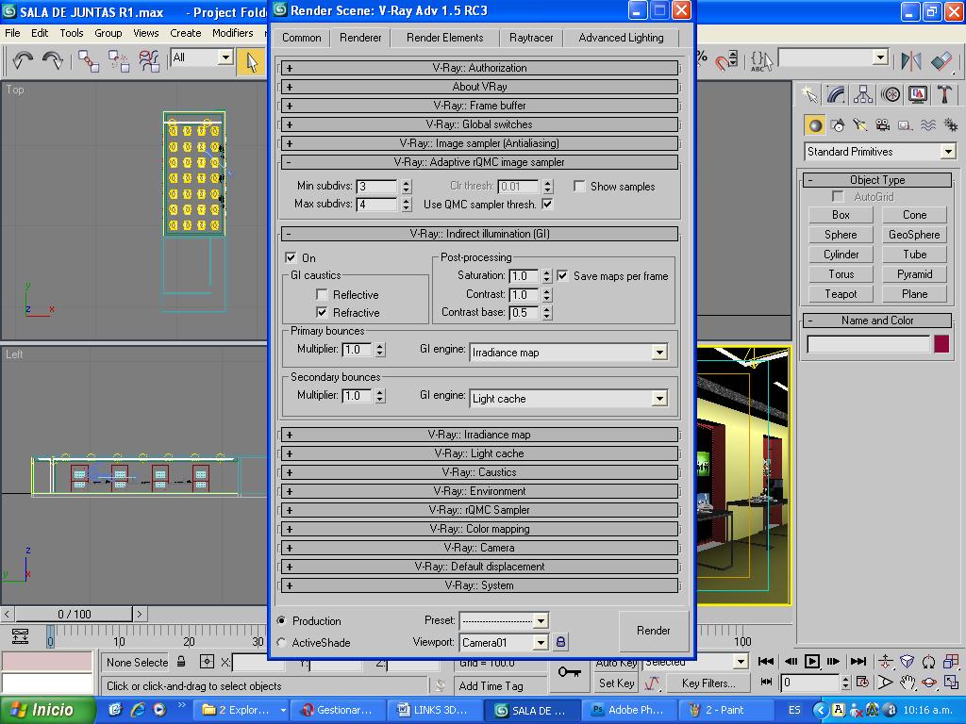Open the Preset dropdown
966x724 pixels.
tap(541, 620)
